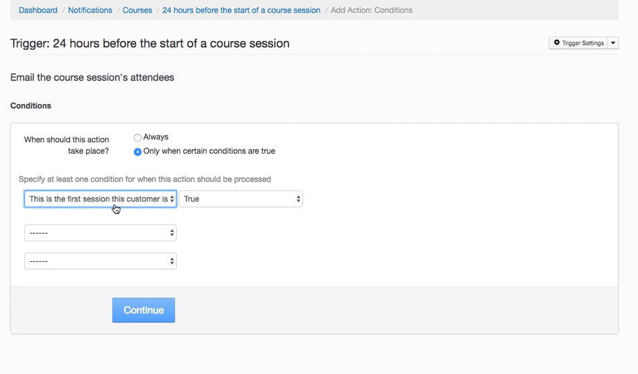Screen dimensions: 638x374
Task: Click the gear icon in Trigger Settings
Action: (x=557, y=43)
